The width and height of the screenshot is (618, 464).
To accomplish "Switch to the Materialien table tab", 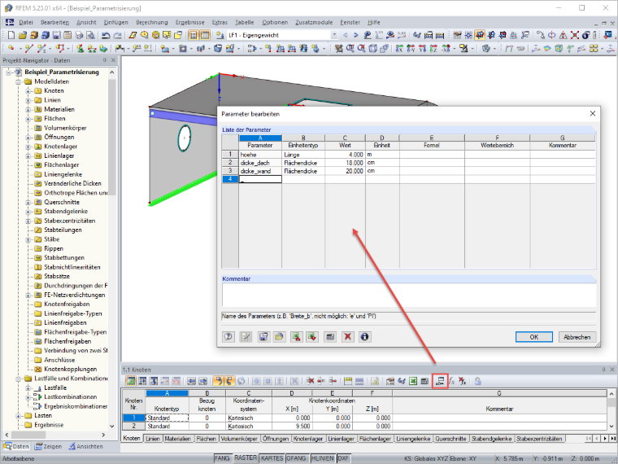I will point(177,439).
